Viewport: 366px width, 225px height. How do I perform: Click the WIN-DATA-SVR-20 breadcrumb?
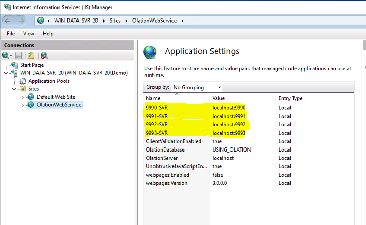point(76,21)
